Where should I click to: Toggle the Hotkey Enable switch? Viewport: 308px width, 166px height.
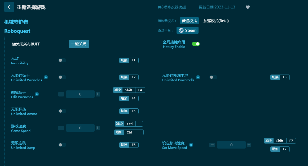196,44
